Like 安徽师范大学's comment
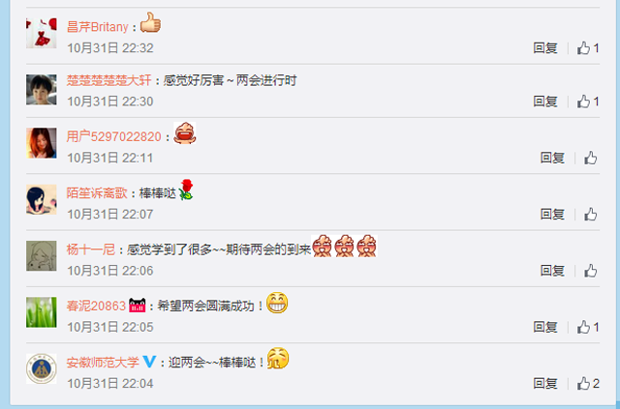 click(588, 383)
